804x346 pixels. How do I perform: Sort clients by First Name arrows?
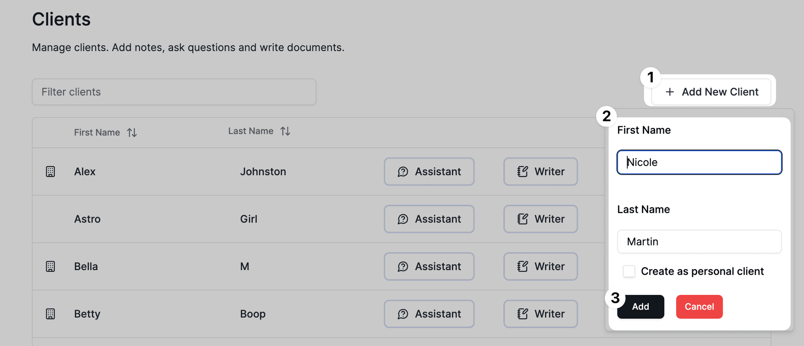click(132, 133)
